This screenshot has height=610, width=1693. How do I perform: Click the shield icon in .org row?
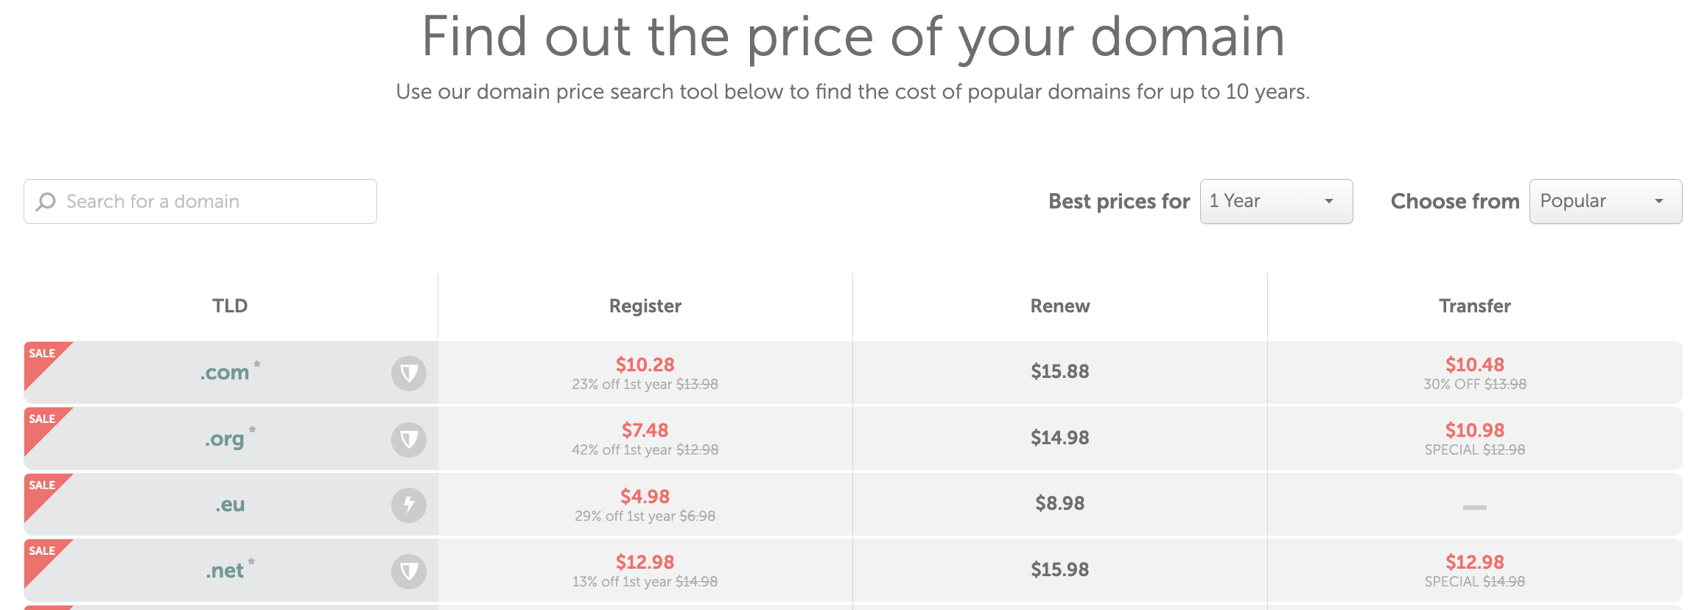tap(409, 440)
